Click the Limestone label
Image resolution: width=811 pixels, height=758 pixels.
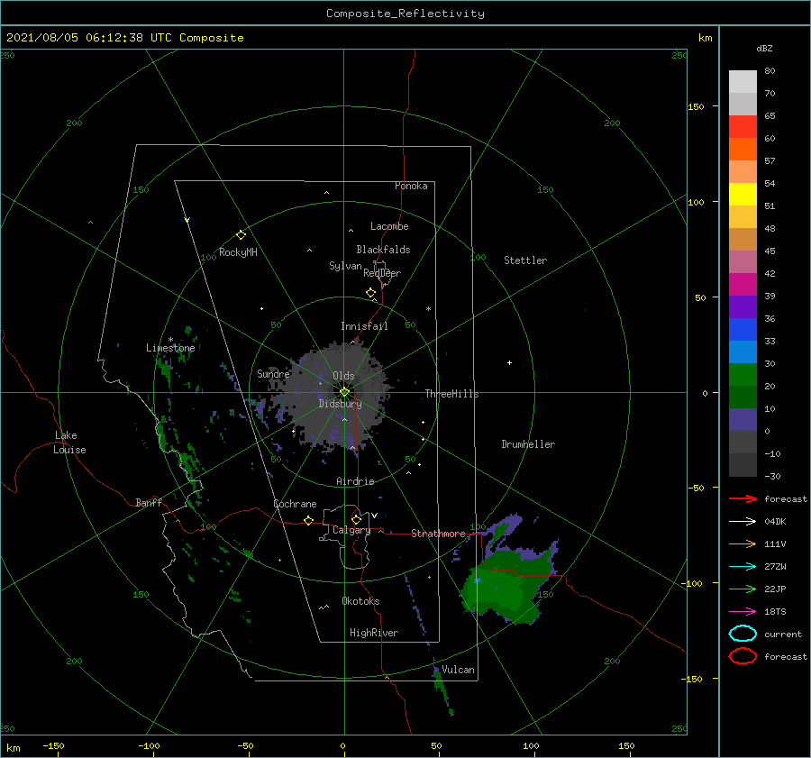[170, 348]
